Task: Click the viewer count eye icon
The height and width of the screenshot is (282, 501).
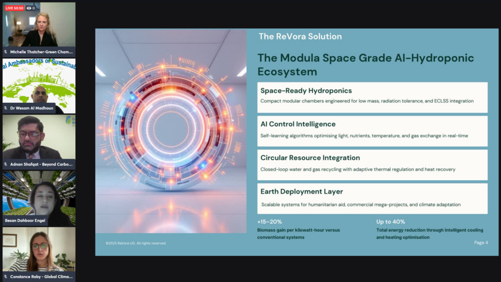Action: (29, 8)
